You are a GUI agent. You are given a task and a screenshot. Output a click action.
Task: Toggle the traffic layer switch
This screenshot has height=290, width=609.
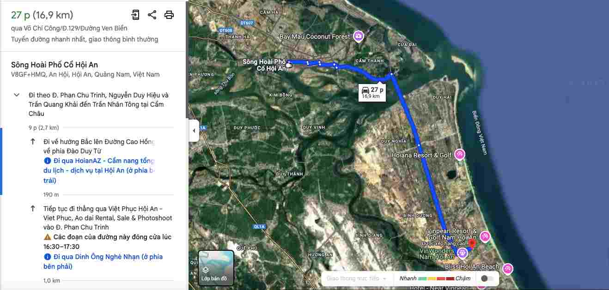(x=487, y=278)
